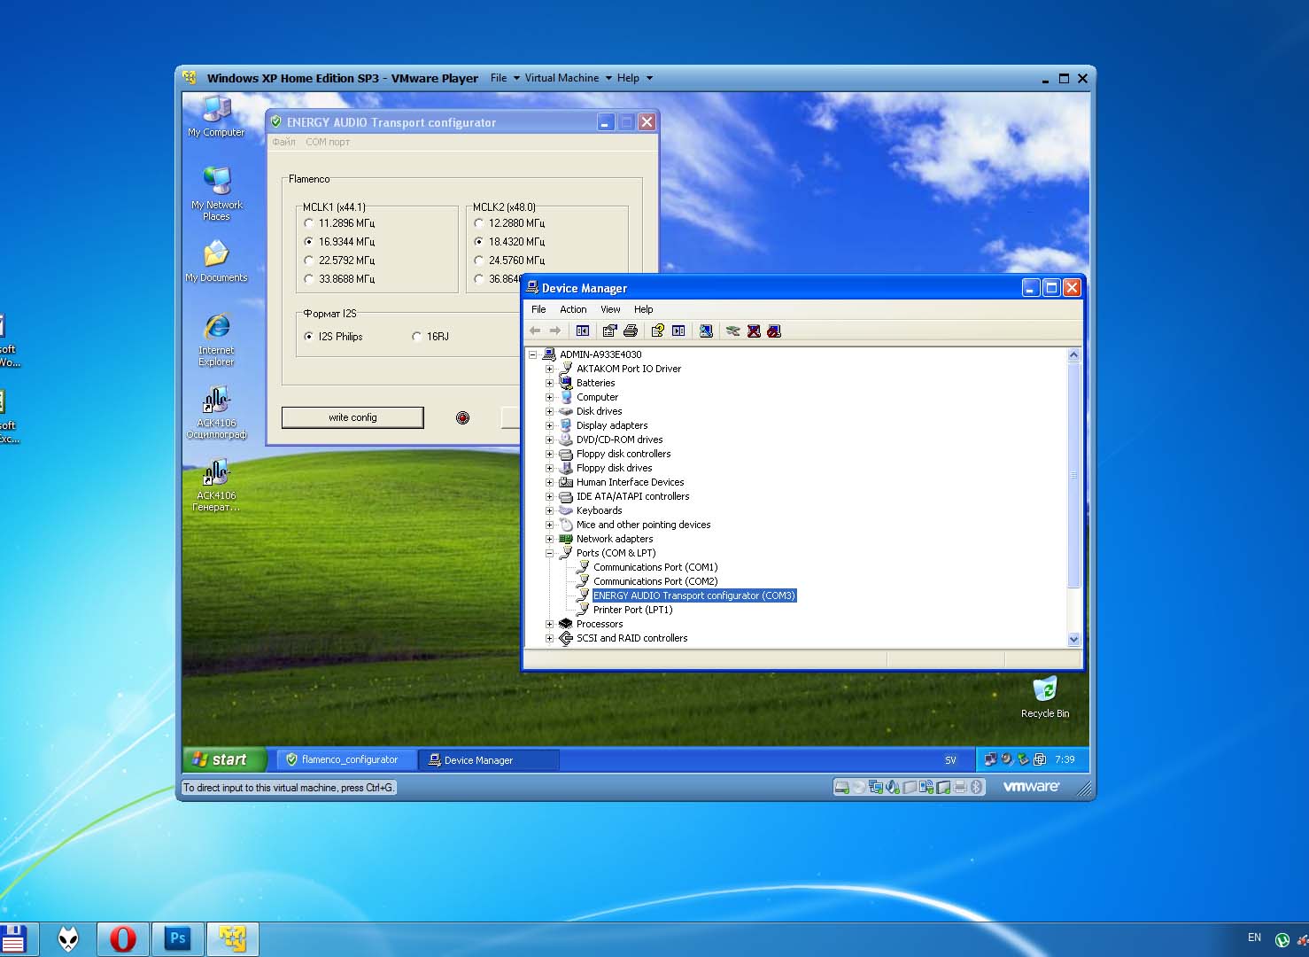The height and width of the screenshot is (957, 1309).
Task: Click the Properties icon in Device Manager toolbar
Action: click(x=609, y=331)
